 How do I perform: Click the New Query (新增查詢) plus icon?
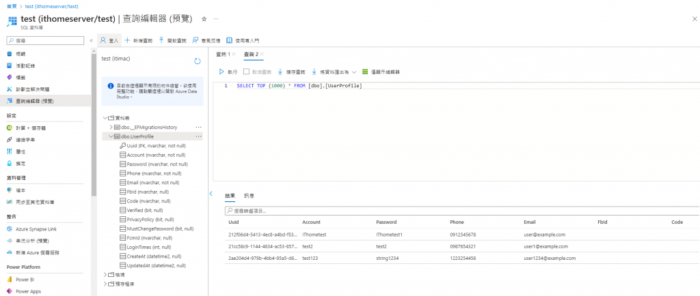(x=127, y=40)
